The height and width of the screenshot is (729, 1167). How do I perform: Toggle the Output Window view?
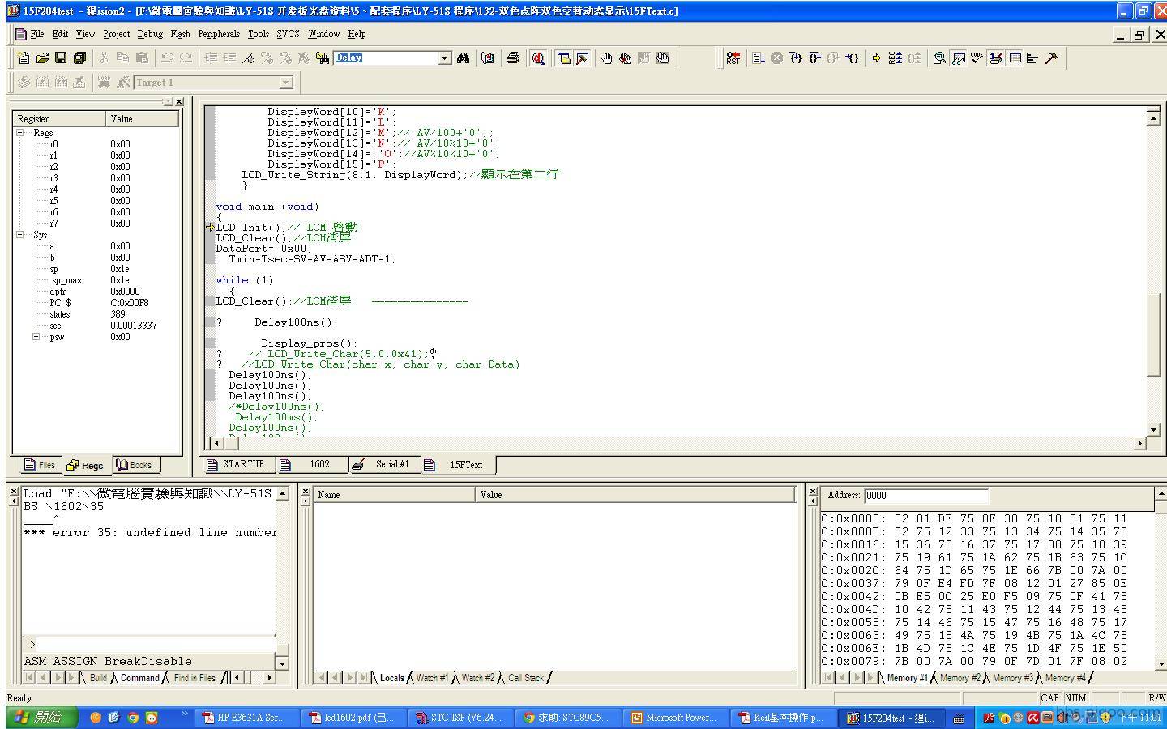click(x=582, y=58)
